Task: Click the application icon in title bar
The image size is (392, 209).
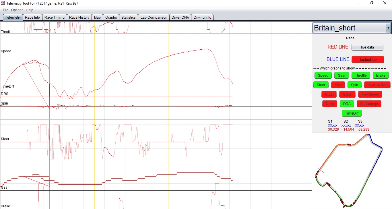Action: [x=3, y=3]
